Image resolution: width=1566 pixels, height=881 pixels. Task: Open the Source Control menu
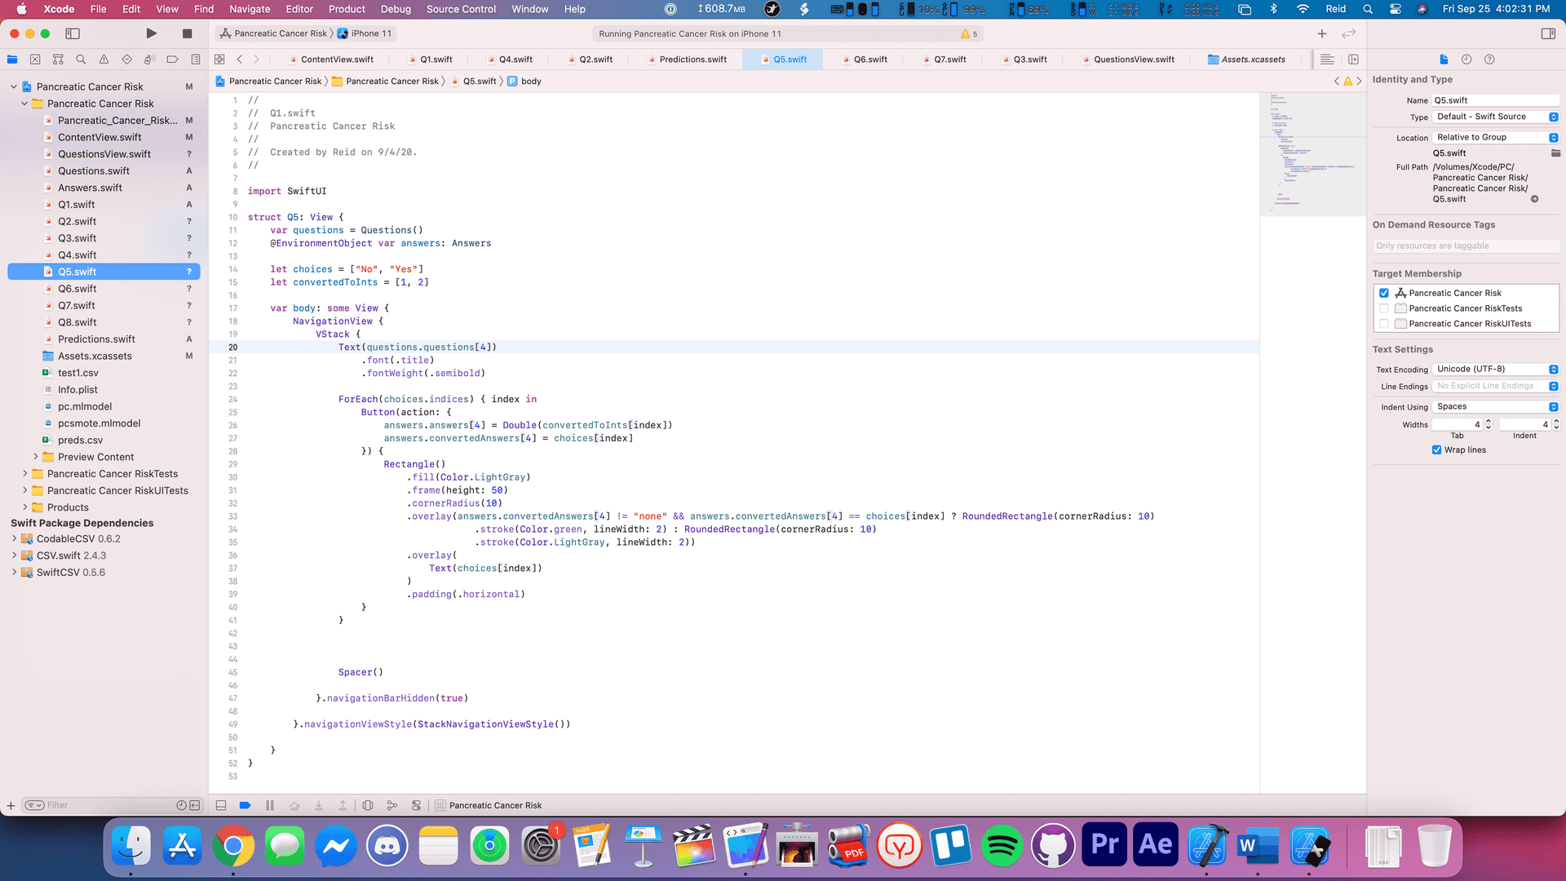coord(461,9)
